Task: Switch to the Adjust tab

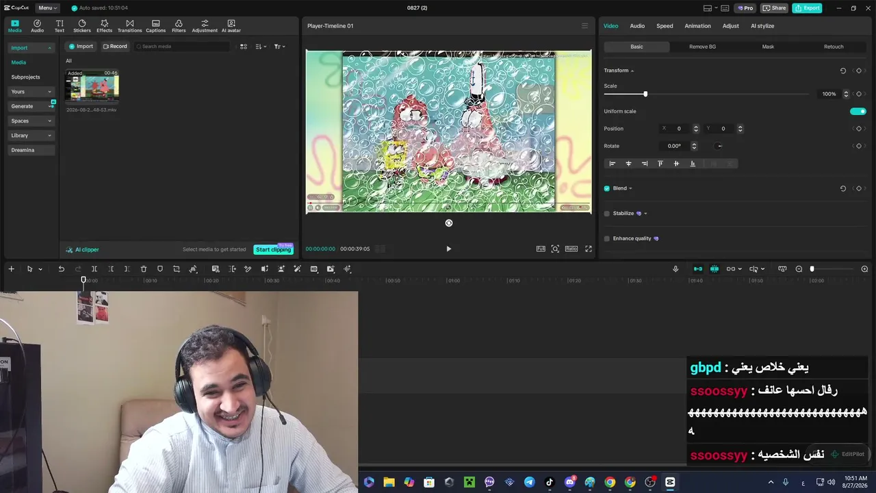Action: coord(730,26)
